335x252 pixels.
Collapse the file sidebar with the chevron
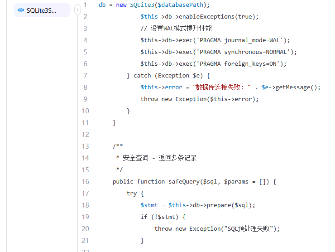point(77,9)
